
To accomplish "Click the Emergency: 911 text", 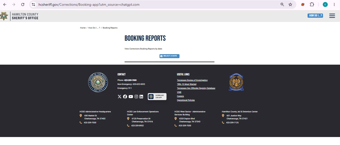I will [125, 88].
